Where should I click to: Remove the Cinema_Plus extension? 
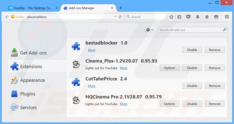214,68
